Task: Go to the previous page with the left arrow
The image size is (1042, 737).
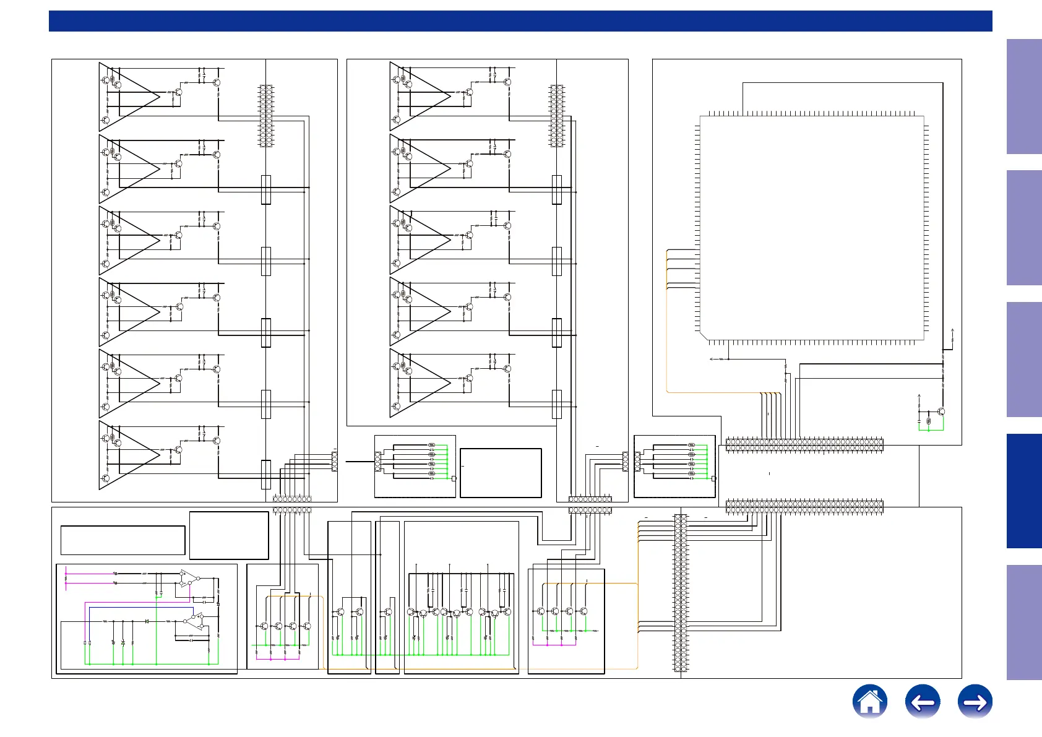Action: tap(923, 702)
